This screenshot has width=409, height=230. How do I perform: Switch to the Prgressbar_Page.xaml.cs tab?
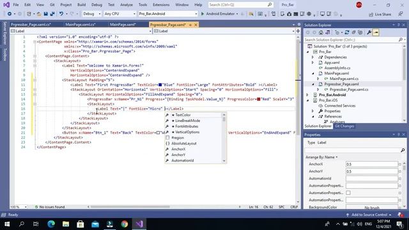[x=31, y=24]
